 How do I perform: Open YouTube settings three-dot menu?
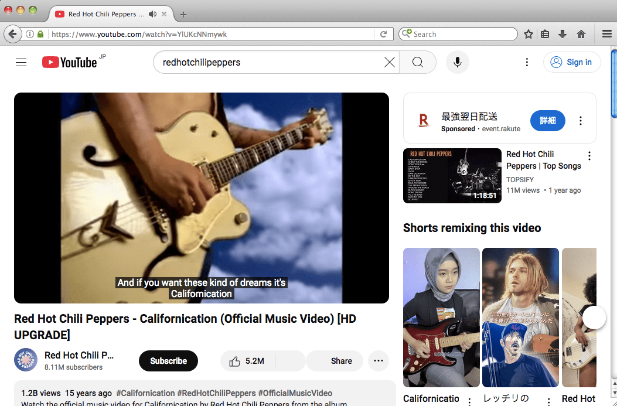point(527,62)
